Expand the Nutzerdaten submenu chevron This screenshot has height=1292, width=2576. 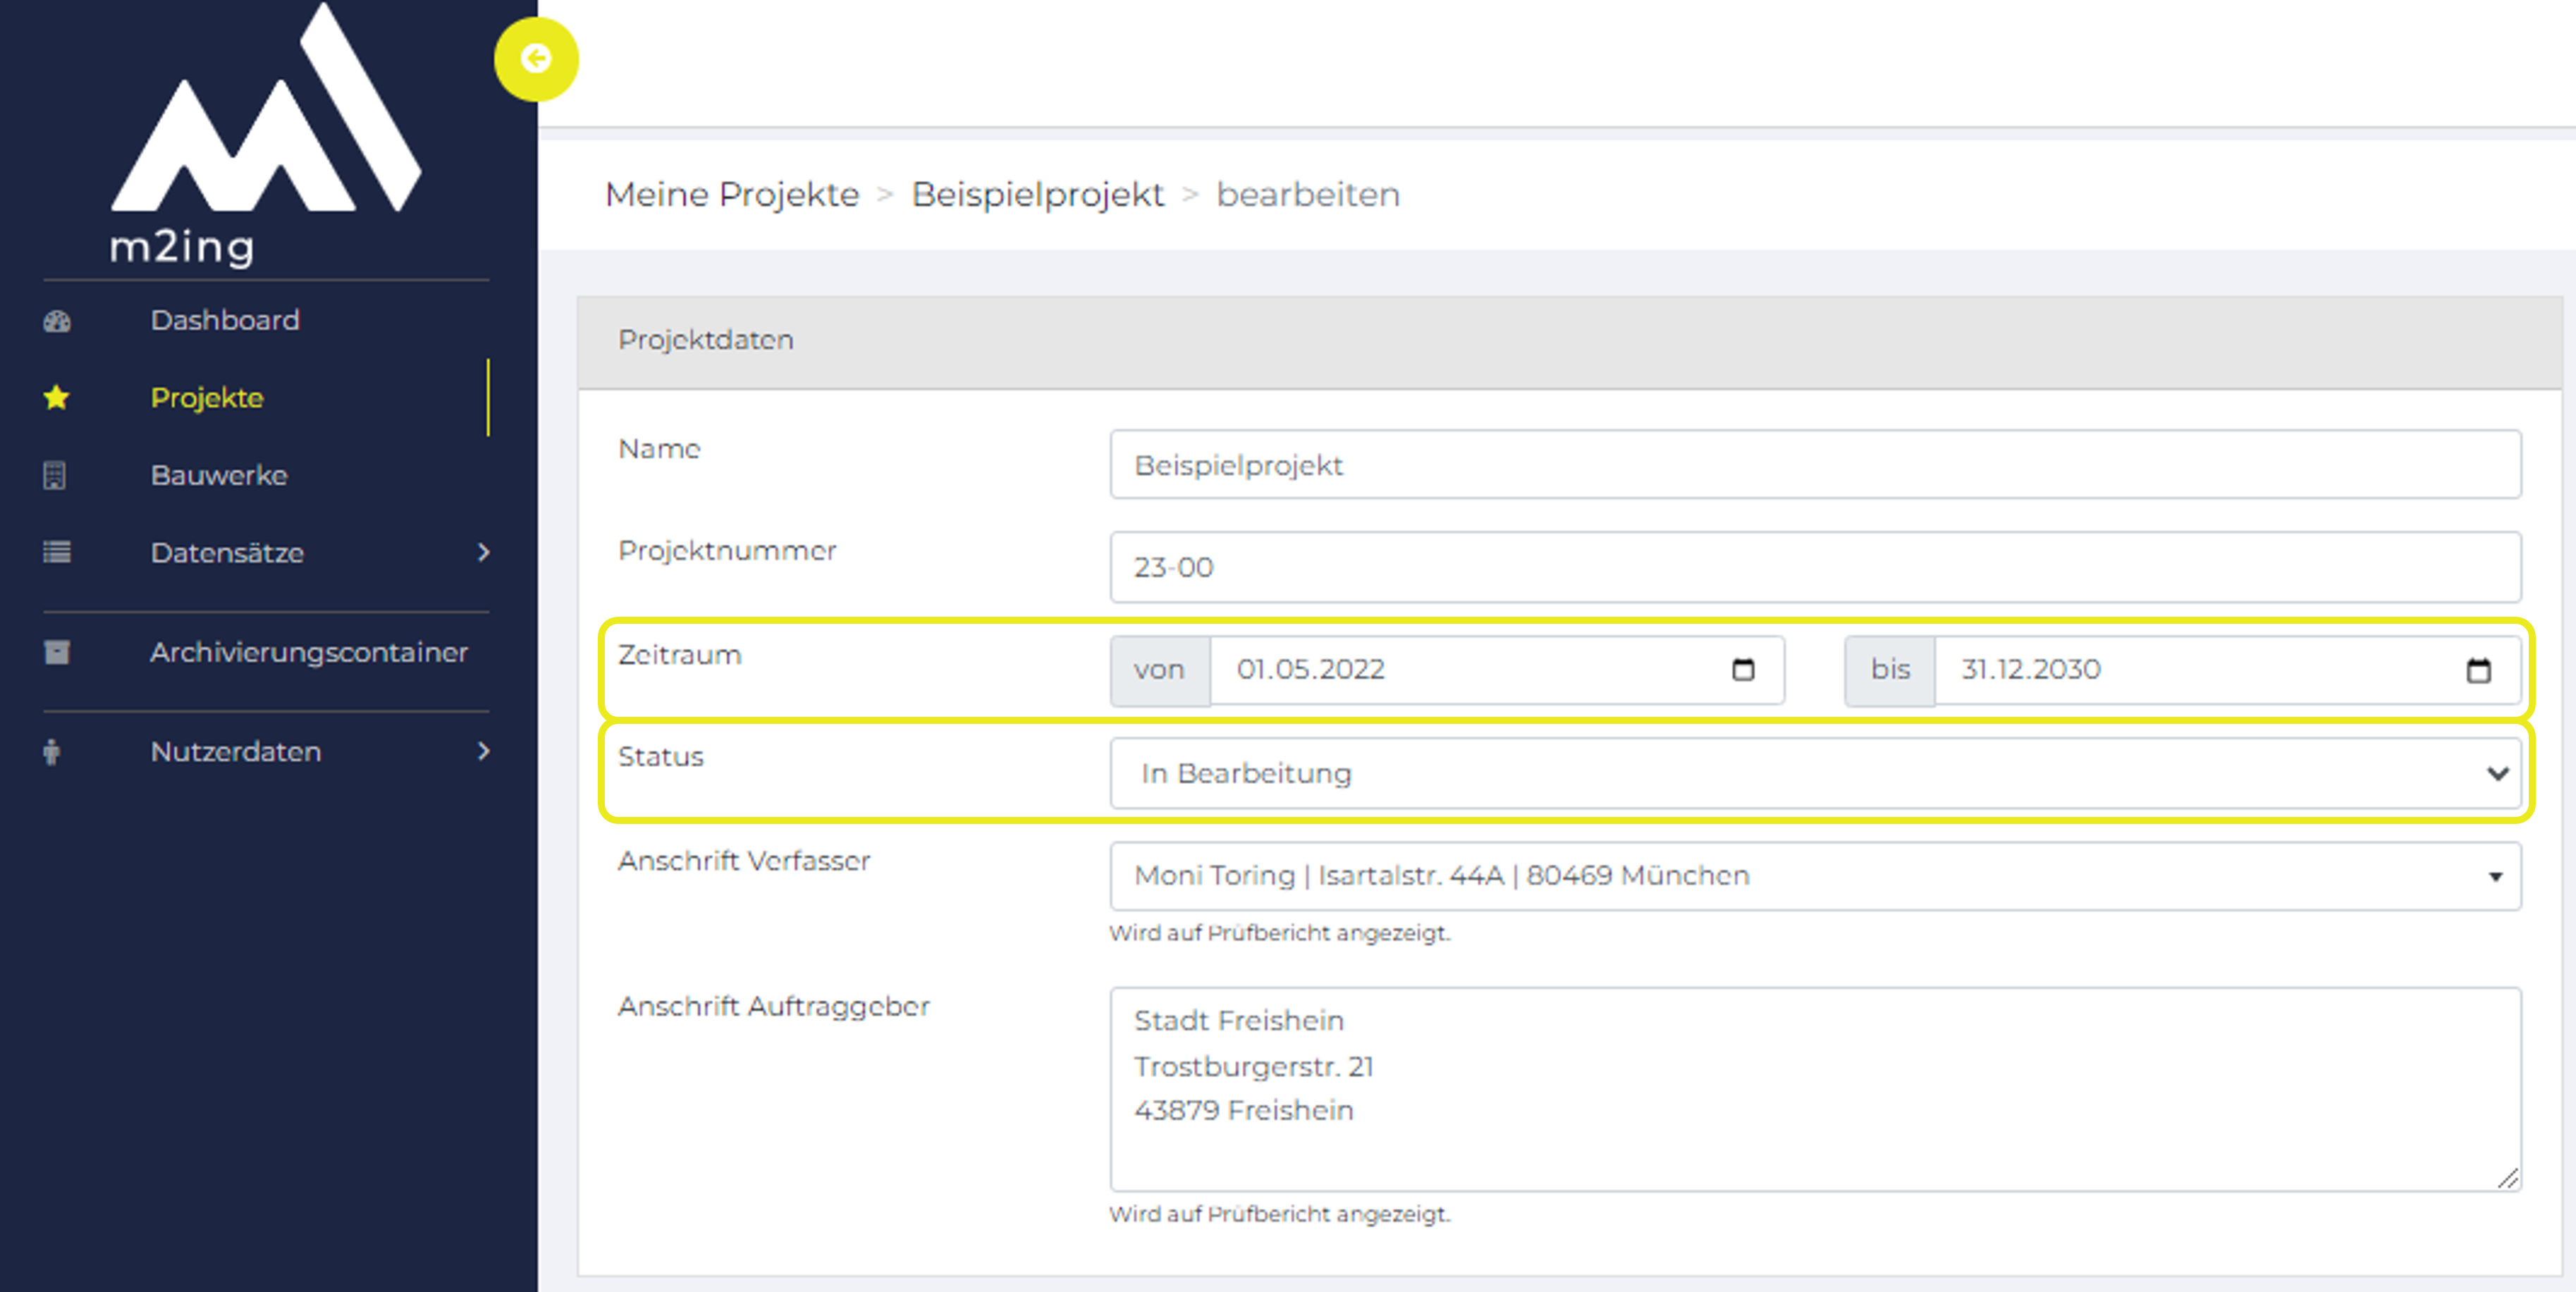pos(484,751)
